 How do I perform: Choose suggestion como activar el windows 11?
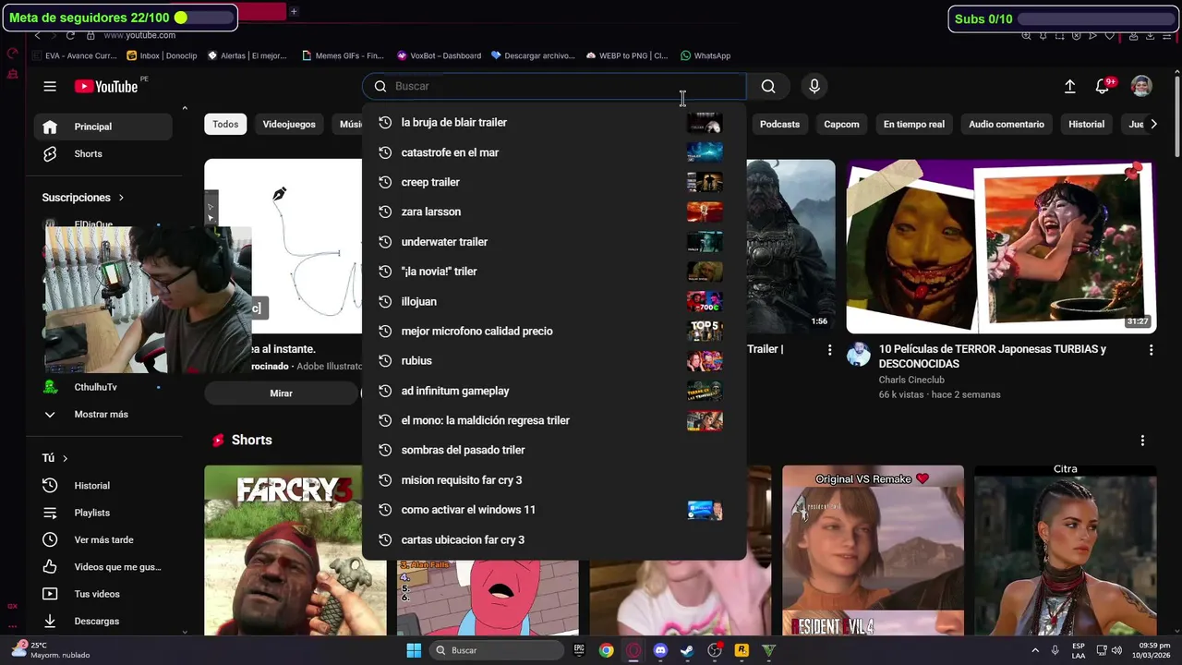(554, 510)
